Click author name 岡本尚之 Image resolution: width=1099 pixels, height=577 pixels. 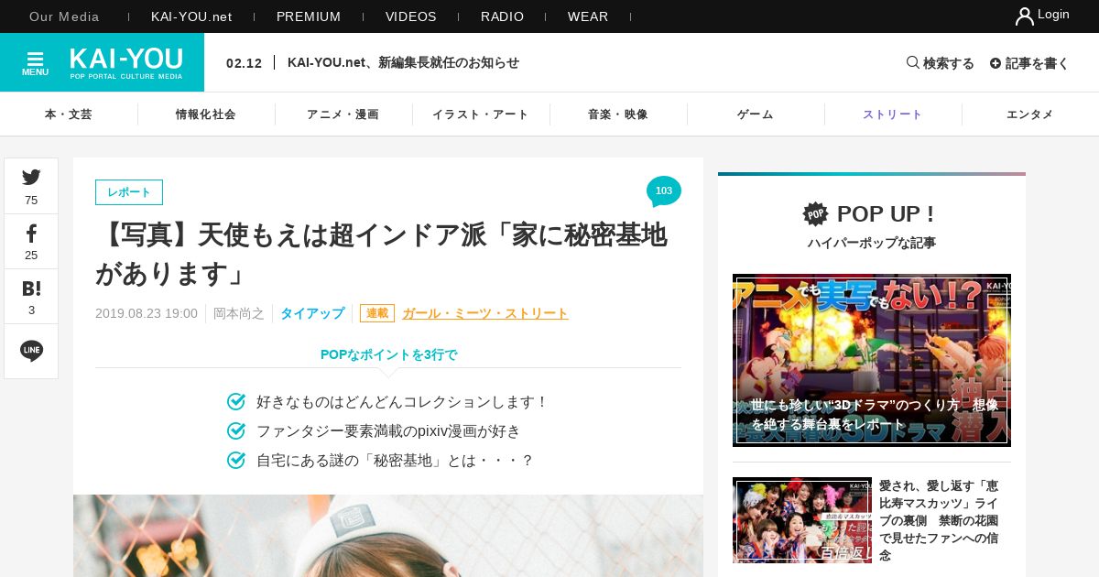click(x=239, y=313)
